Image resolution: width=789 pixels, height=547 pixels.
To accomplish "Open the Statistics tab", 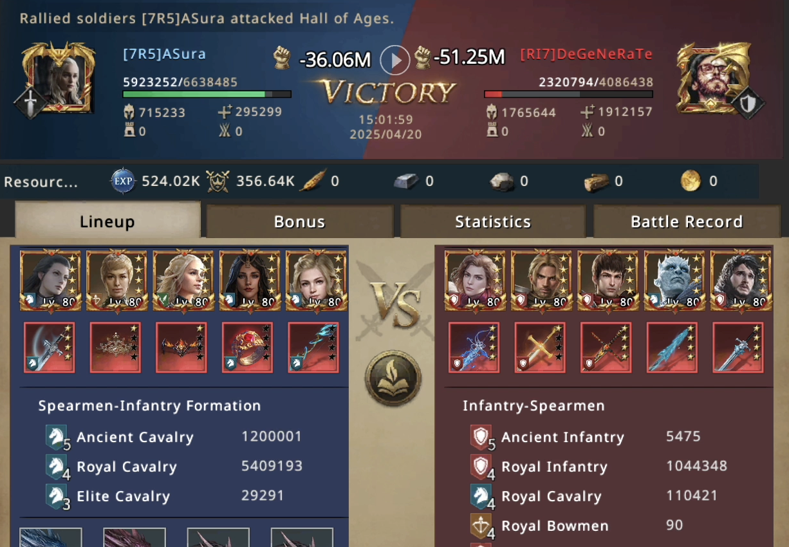I will 493,222.
